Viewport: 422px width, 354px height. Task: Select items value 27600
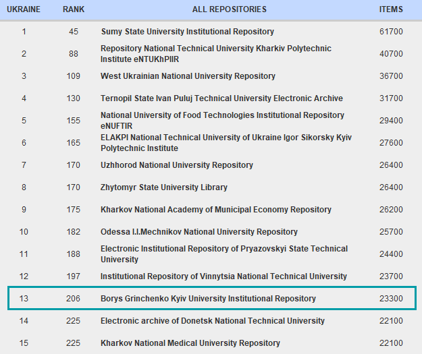[x=391, y=143]
